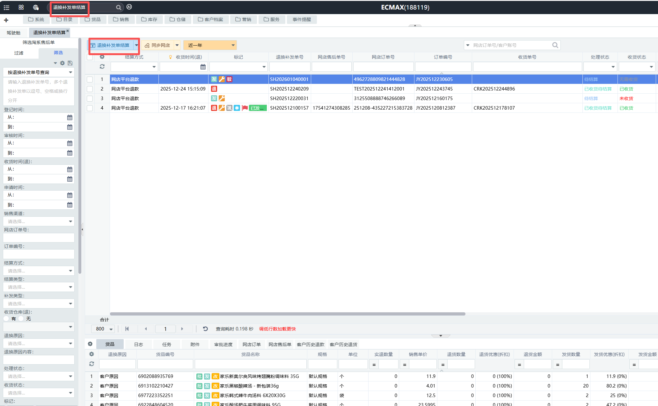Open 库存 menu folder

click(x=150, y=19)
